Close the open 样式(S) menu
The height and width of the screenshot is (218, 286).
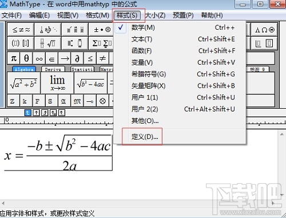[x=127, y=15]
